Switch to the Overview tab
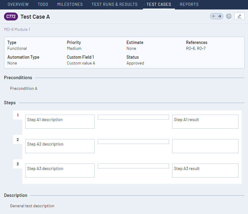This screenshot has width=248, height=214. [18, 4]
